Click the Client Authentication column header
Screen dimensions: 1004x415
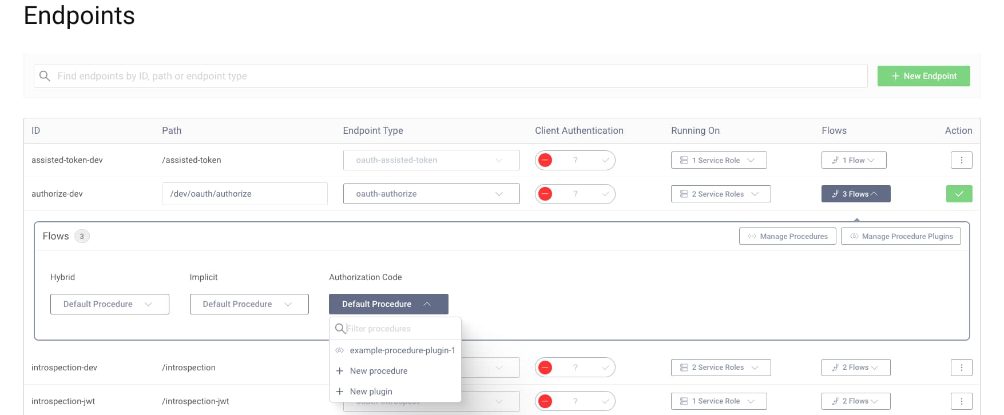tap(579, 130)
